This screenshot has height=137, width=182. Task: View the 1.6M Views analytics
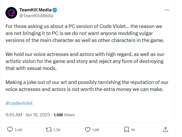[x=64, y=115]
